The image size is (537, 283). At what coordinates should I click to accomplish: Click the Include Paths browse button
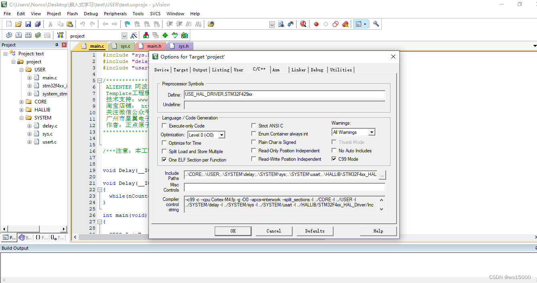382,175
